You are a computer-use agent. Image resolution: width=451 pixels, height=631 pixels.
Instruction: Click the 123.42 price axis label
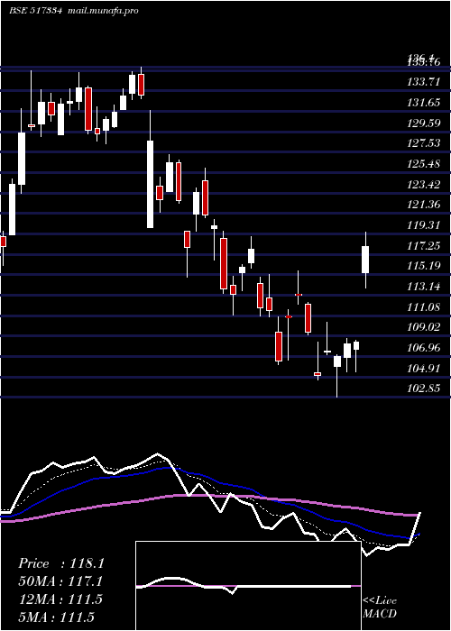click(x=423, y=184)
